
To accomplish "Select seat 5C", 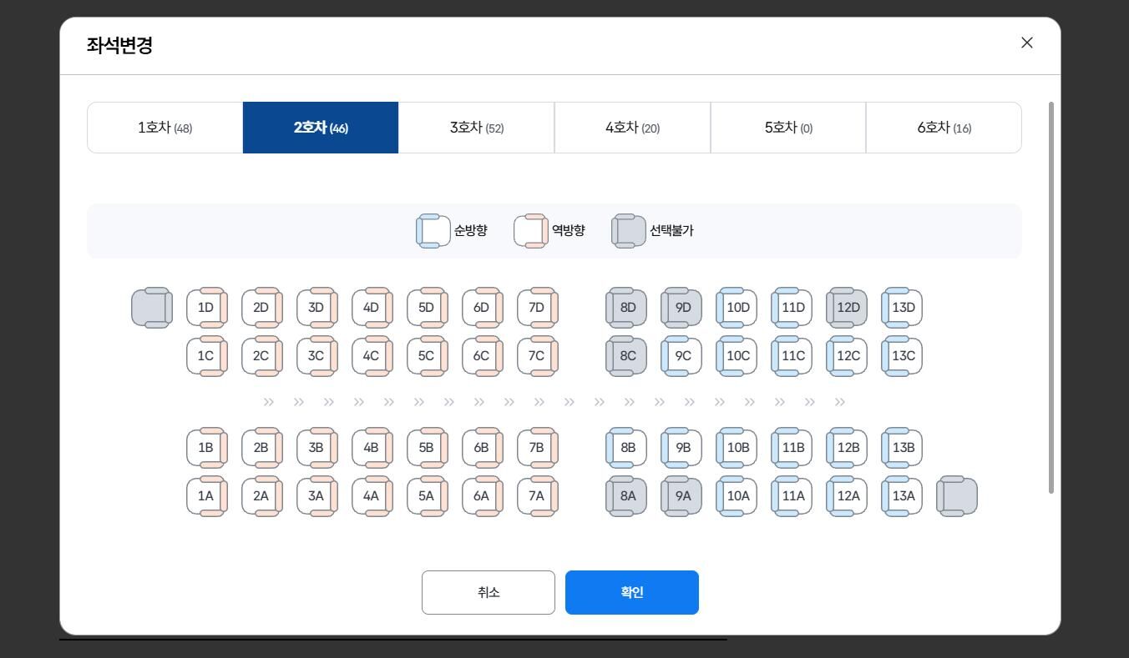I will click(x=427, y=356).
